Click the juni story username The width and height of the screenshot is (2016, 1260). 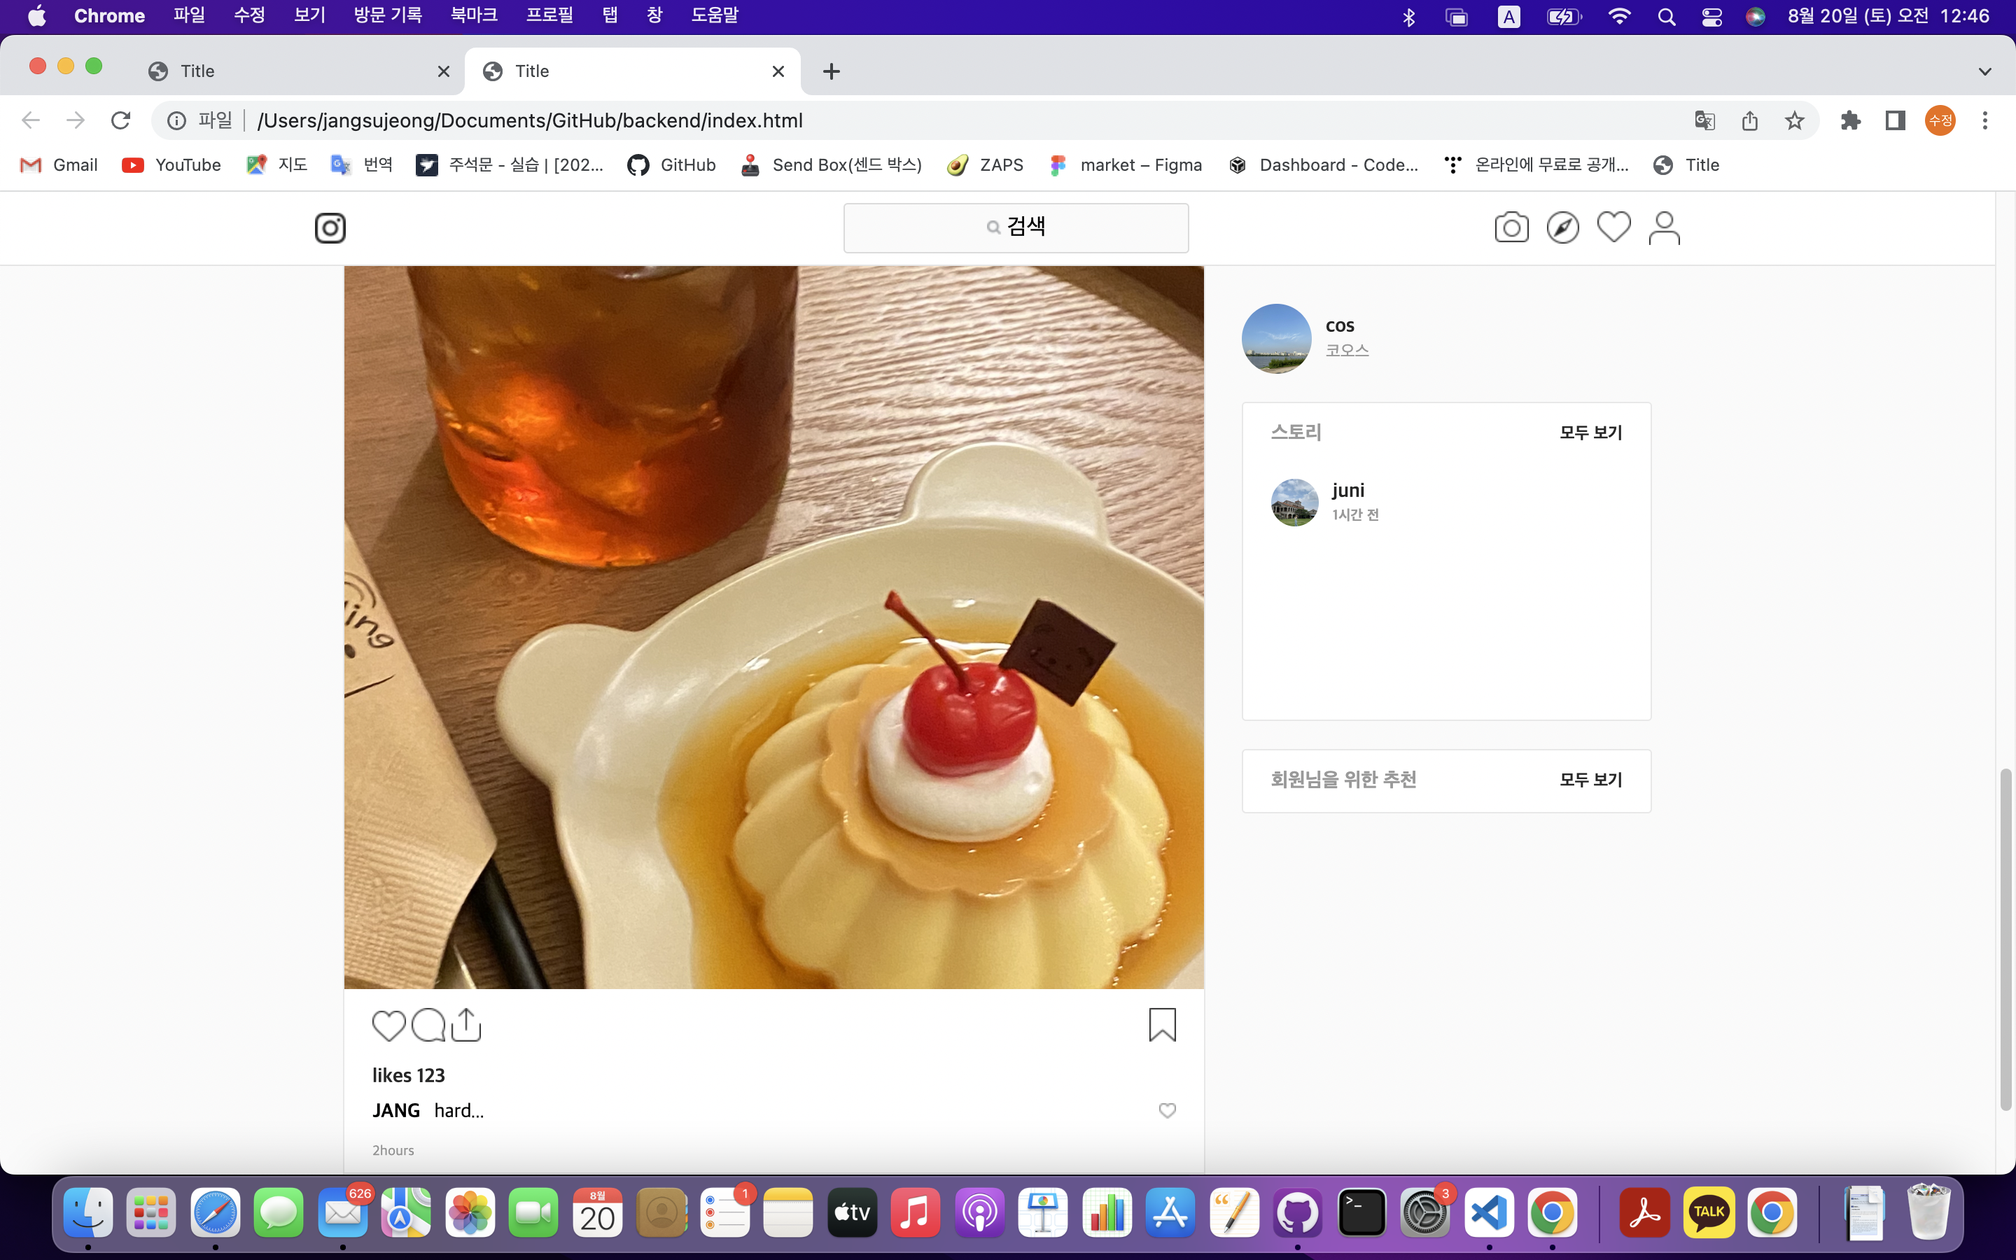click(x=1348, y=490)
